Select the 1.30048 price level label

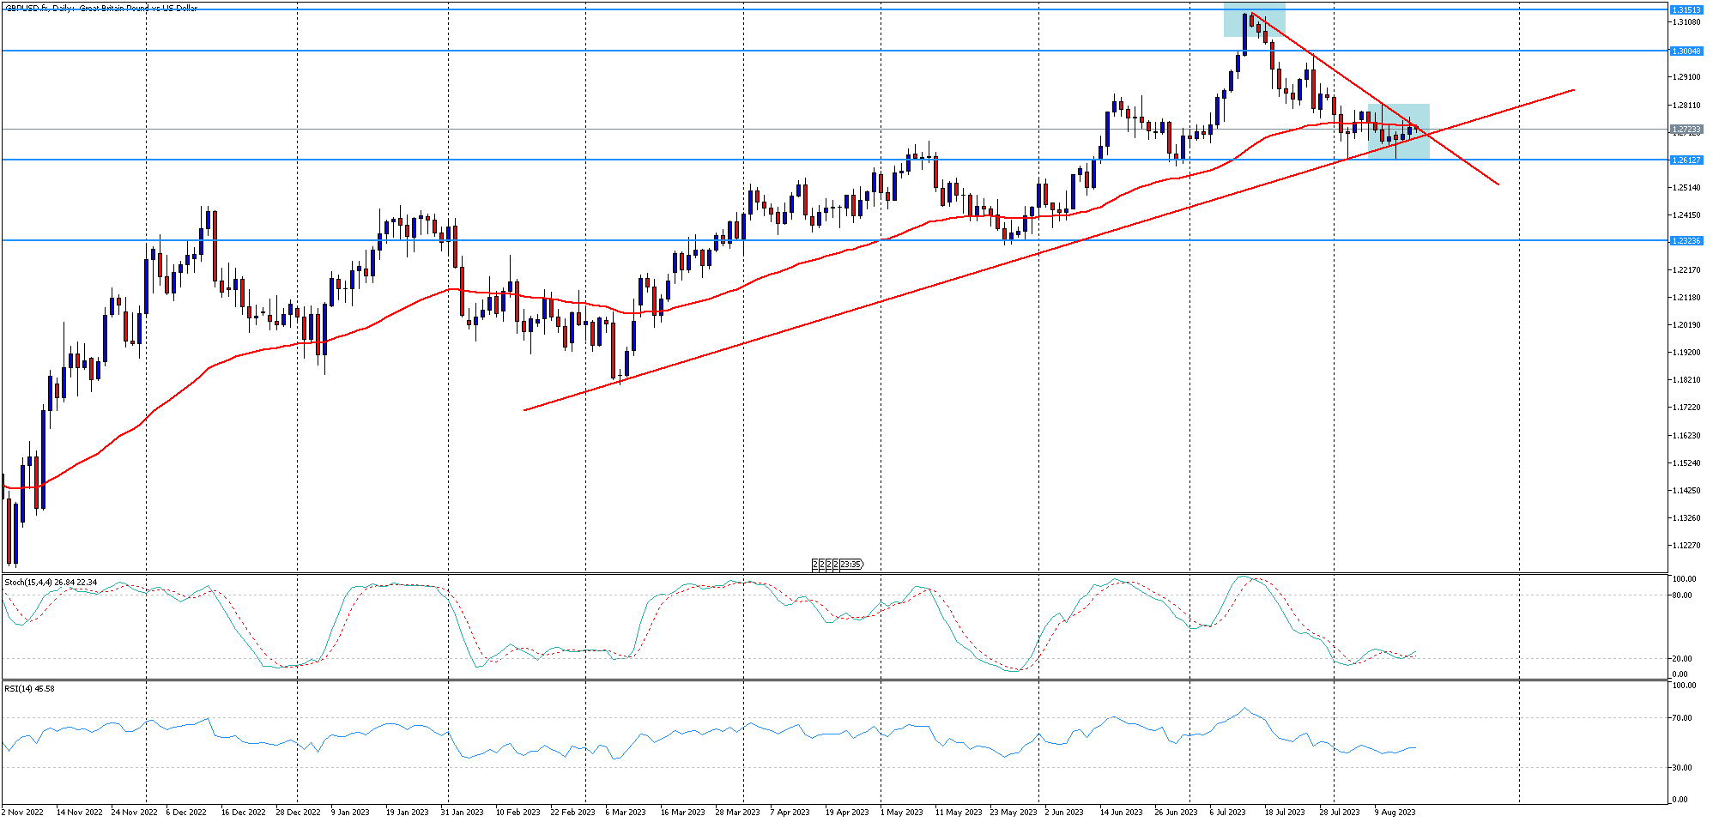point(1686,51)
